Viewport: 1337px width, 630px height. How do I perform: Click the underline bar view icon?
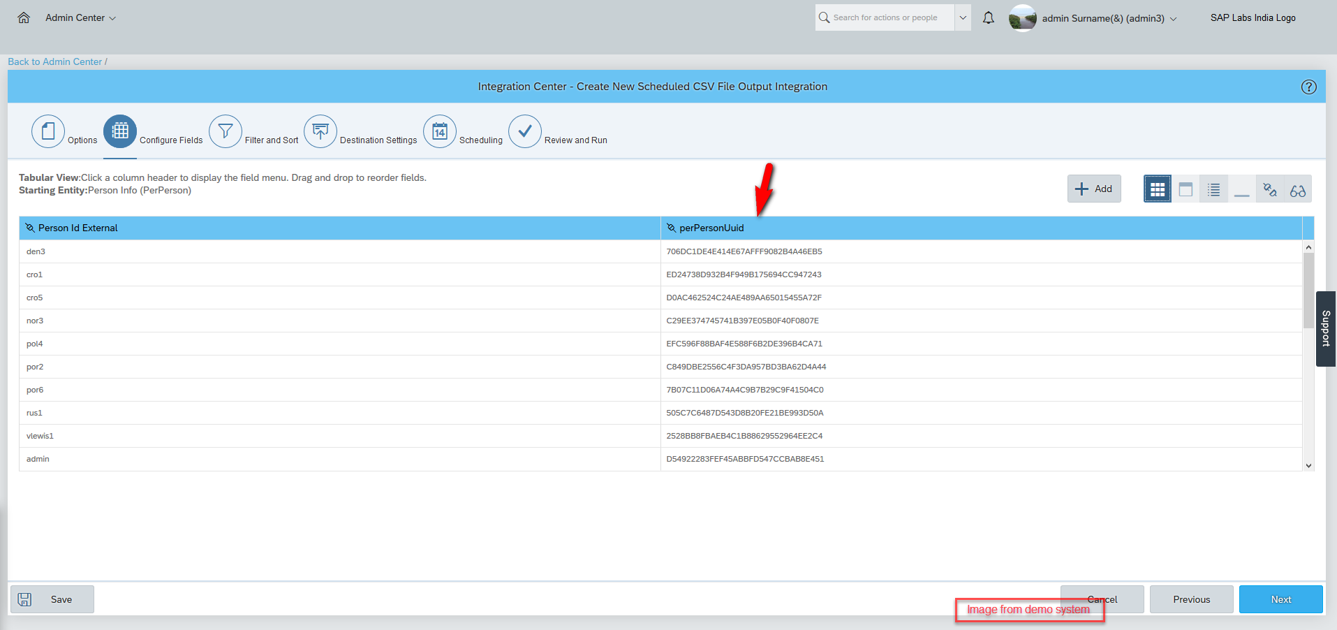click(1241, 189)
